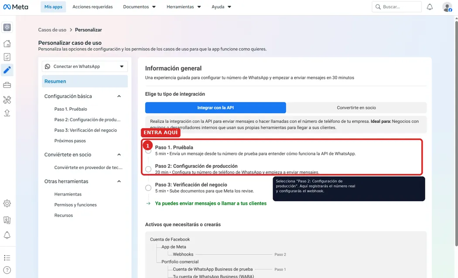This screenshot has width=458, height=278.
Task: Open the Documentos menu dropdown
Action: pyautogui.click(x=139, y=7)
